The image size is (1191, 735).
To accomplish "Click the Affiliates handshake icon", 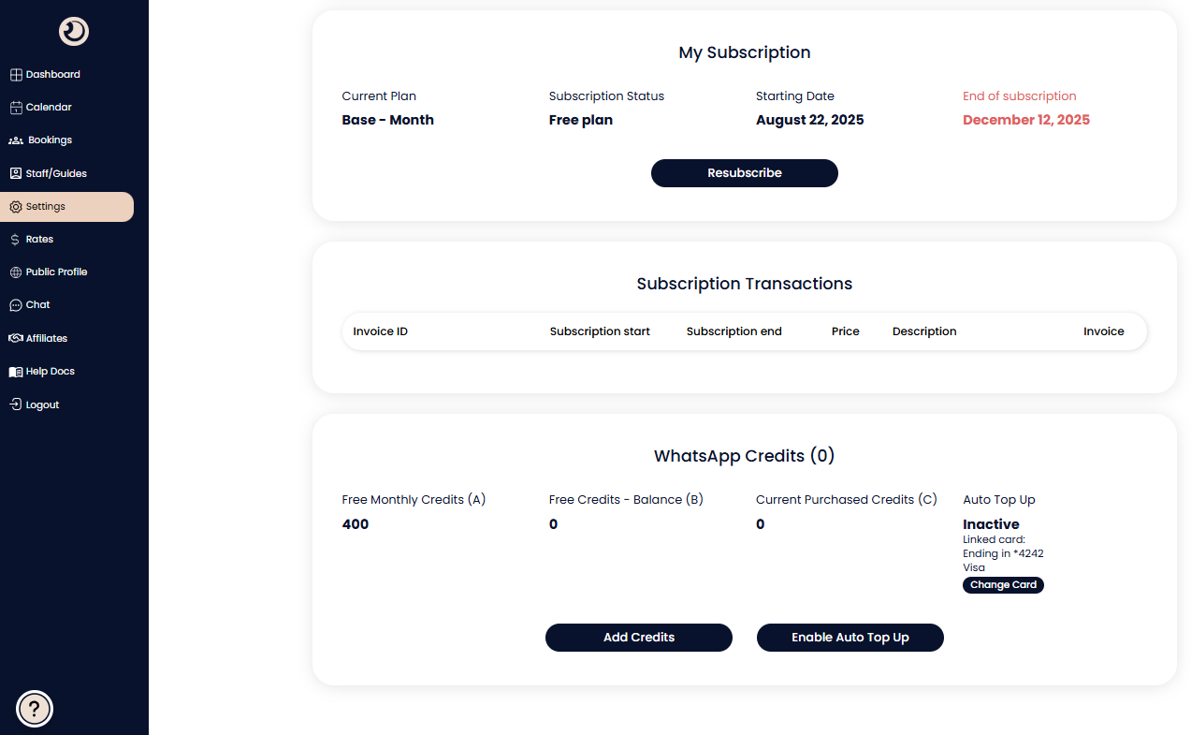I will 16,339.
